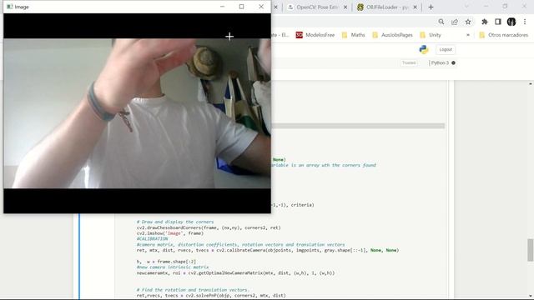Click the '#new camera intrinsic matrix' comment
This screenshot has width=534, height=300.
[173, 267]
